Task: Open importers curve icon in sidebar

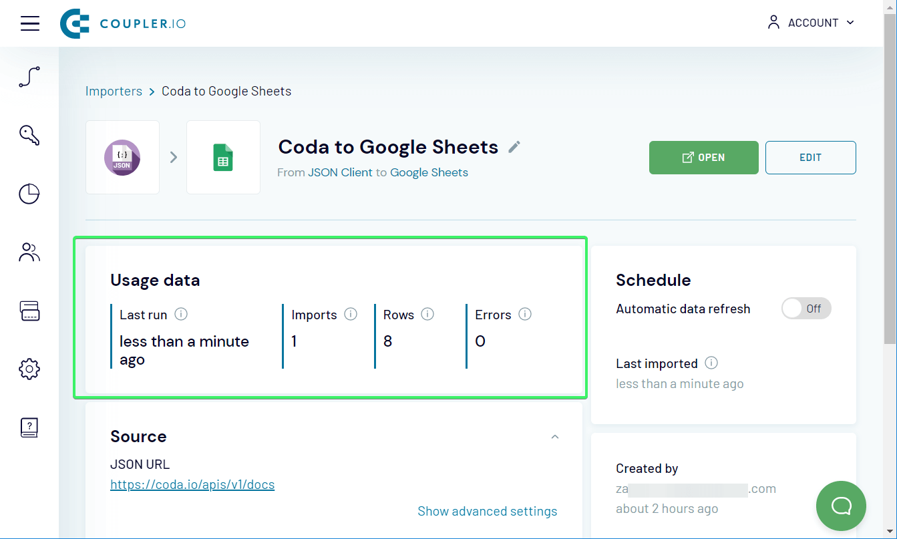Action: pos(29,77)
